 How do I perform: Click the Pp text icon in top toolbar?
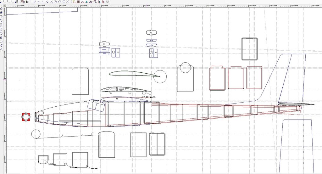tap(27, 2)
